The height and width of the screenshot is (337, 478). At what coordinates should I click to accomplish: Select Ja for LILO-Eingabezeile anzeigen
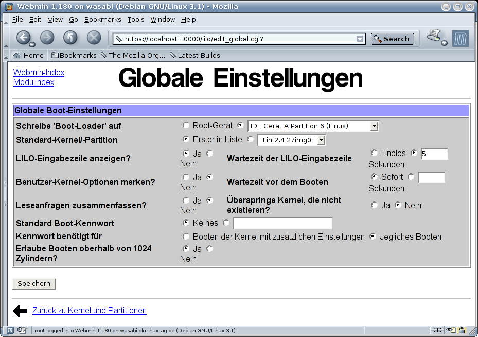pyautogui.click(x=186, y=153)
